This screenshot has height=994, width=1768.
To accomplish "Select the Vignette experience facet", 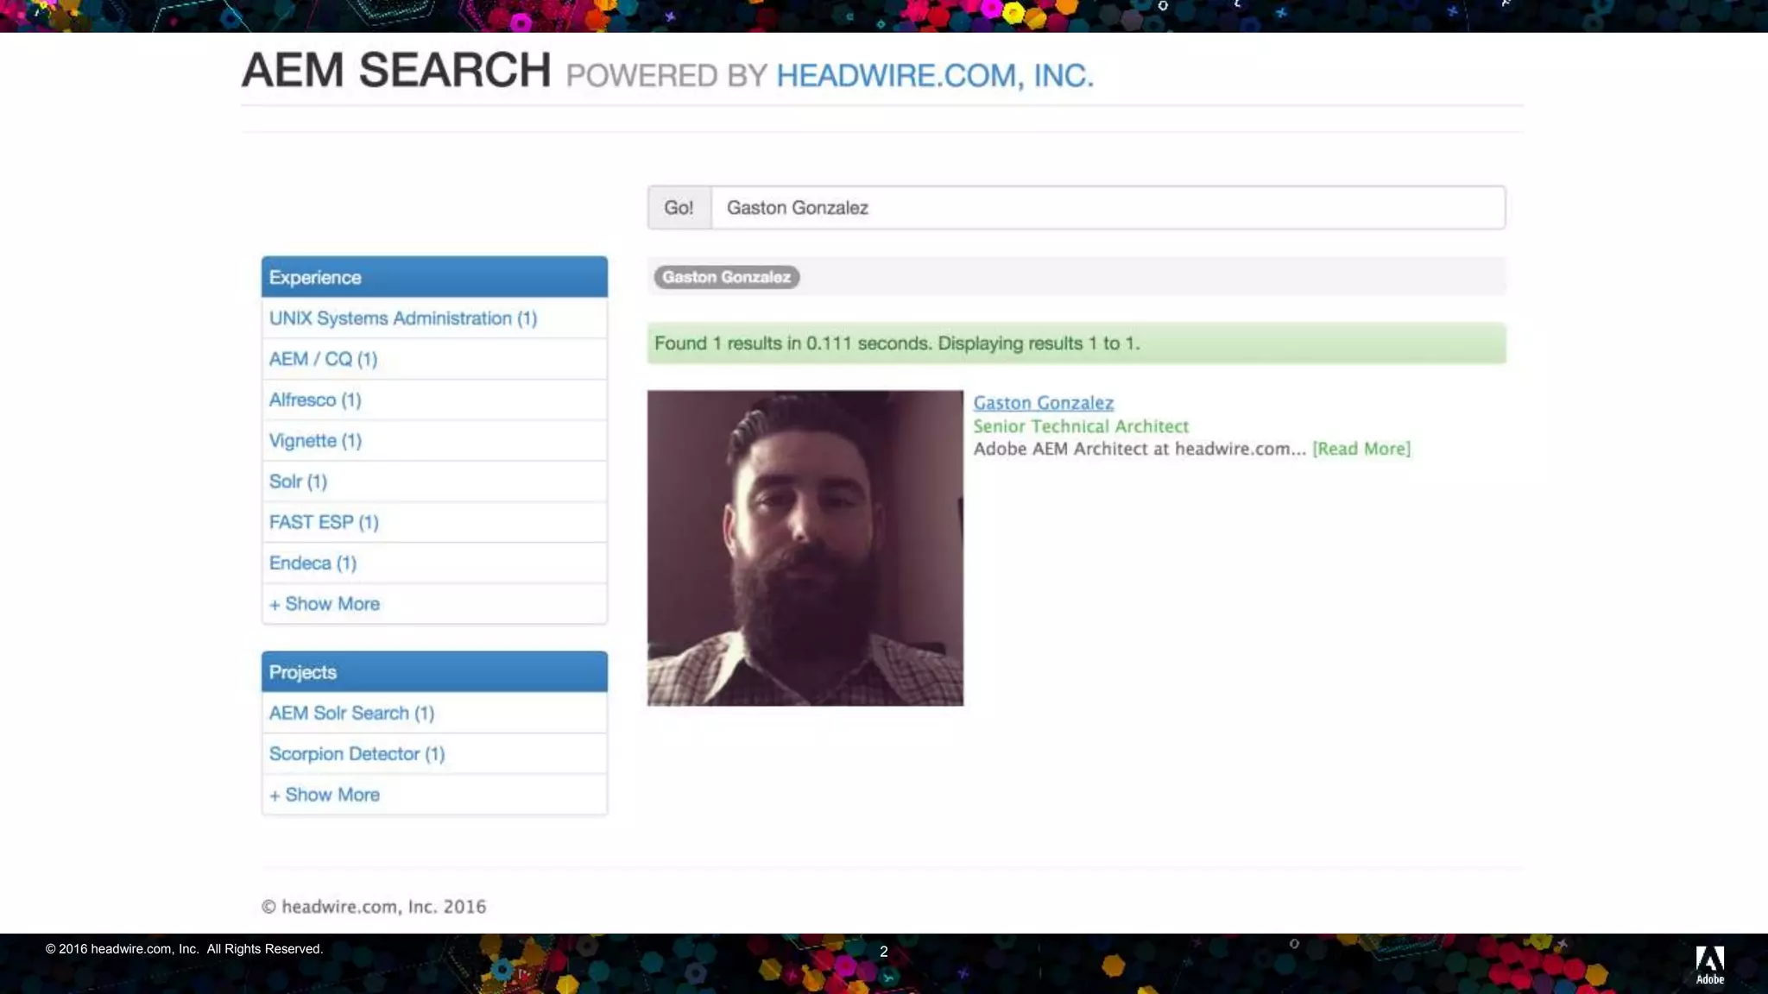I will tap(314, 441).
